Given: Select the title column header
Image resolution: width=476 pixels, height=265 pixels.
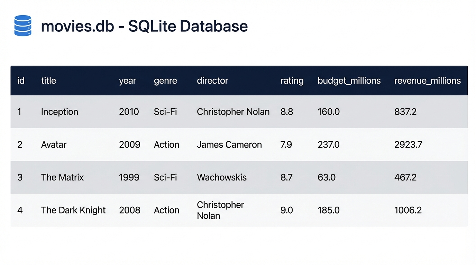Looking at the screenshot, I should click(x=48, y=81).
